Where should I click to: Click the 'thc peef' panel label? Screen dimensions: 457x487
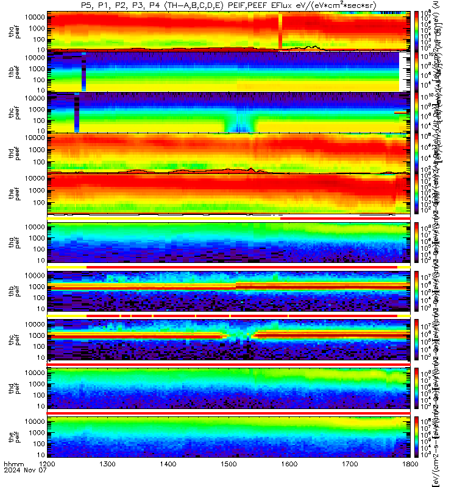(14, 113)
